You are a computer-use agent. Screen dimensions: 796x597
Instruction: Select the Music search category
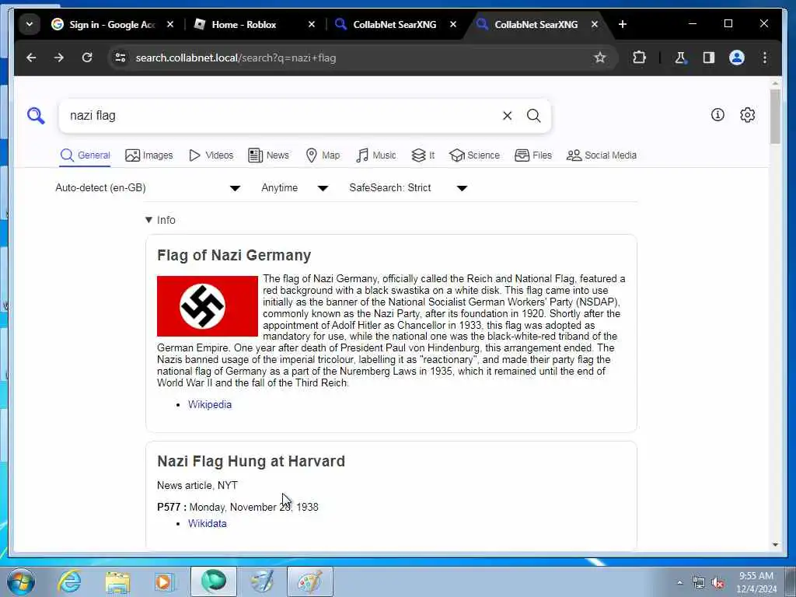376,155
